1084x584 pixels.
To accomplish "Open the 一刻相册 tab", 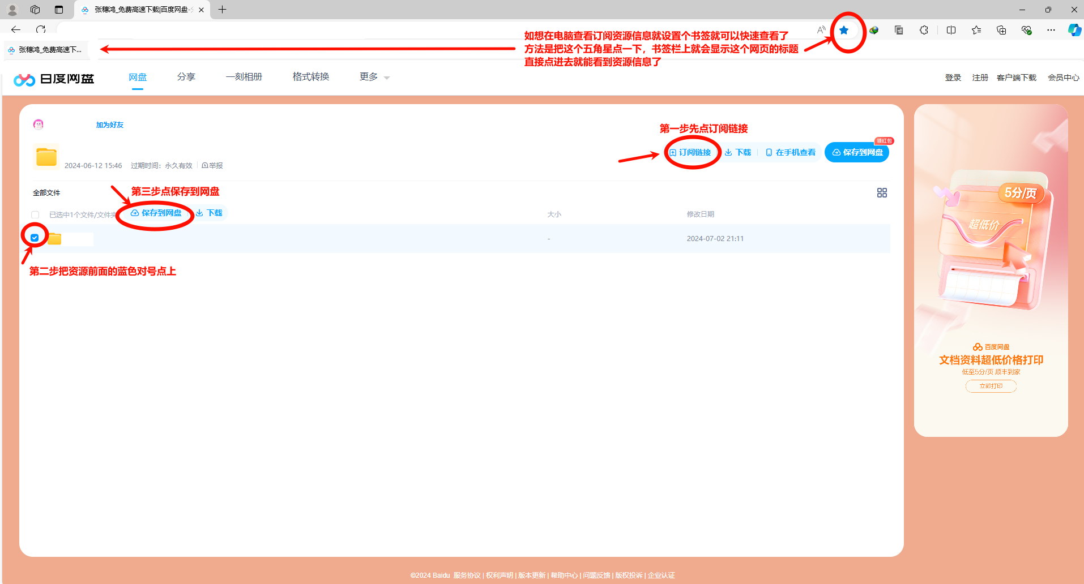I will point(244,77).
